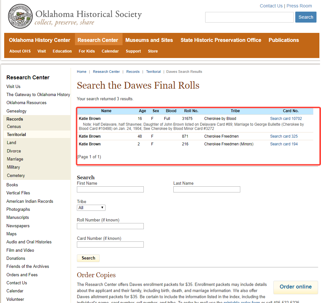Go to Home in the breadcrumb

pos(81,72)
